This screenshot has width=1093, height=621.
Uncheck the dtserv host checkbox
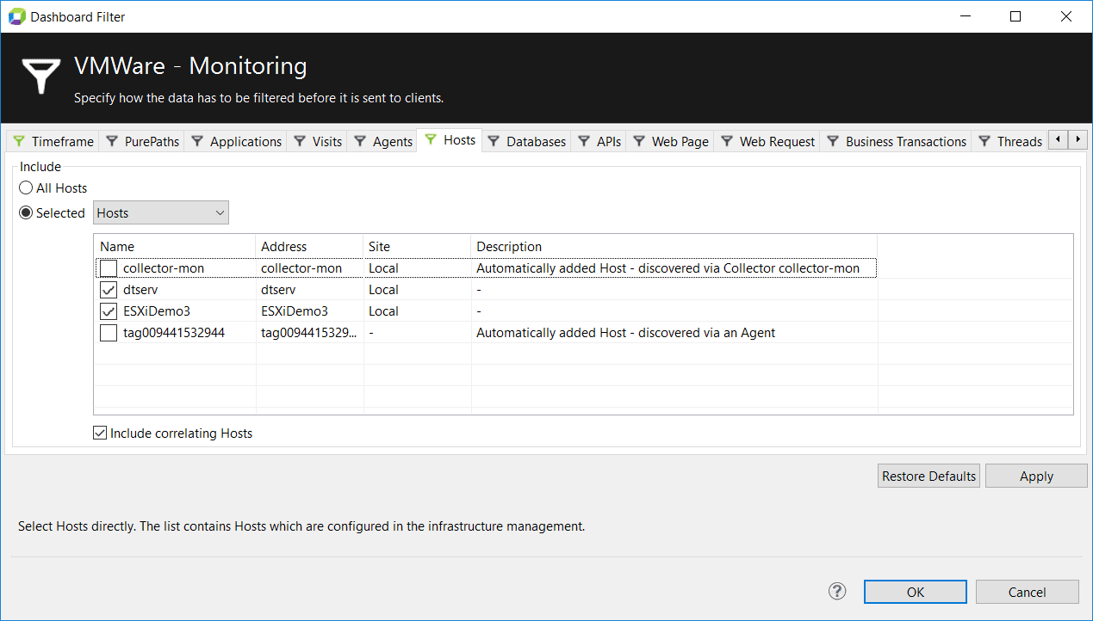point(109,290)
